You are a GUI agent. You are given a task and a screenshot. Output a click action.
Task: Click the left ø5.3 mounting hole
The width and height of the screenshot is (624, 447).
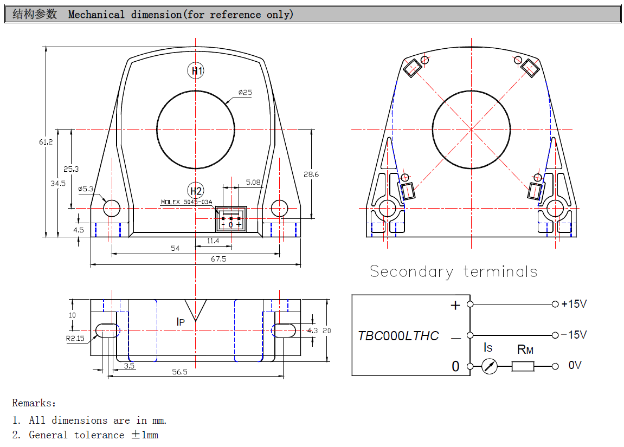pos(112,208)
